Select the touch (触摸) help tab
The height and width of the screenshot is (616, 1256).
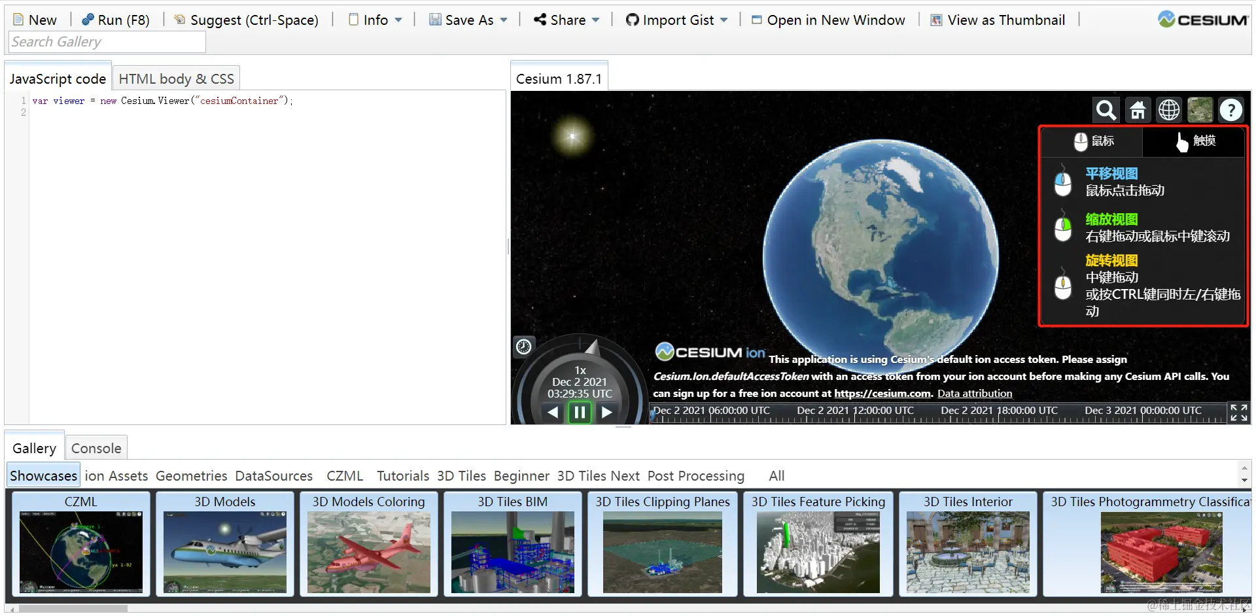[1194, 141]
